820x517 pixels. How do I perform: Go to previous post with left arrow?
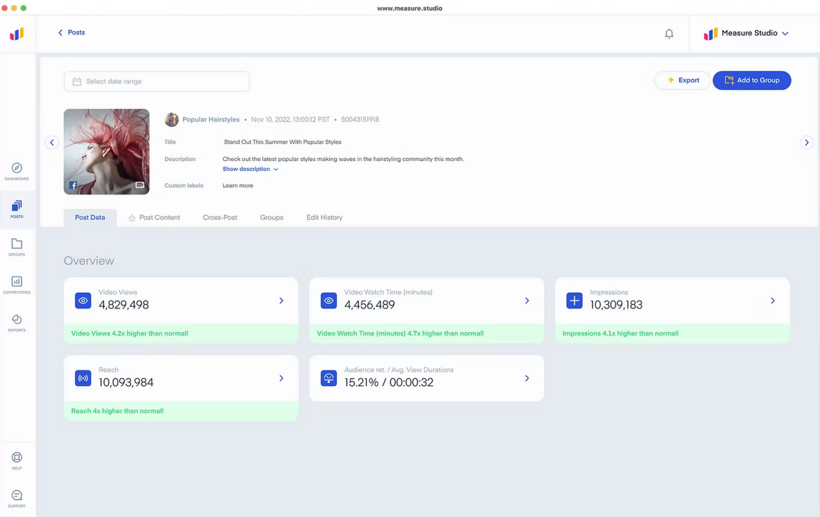pos(52,142)
